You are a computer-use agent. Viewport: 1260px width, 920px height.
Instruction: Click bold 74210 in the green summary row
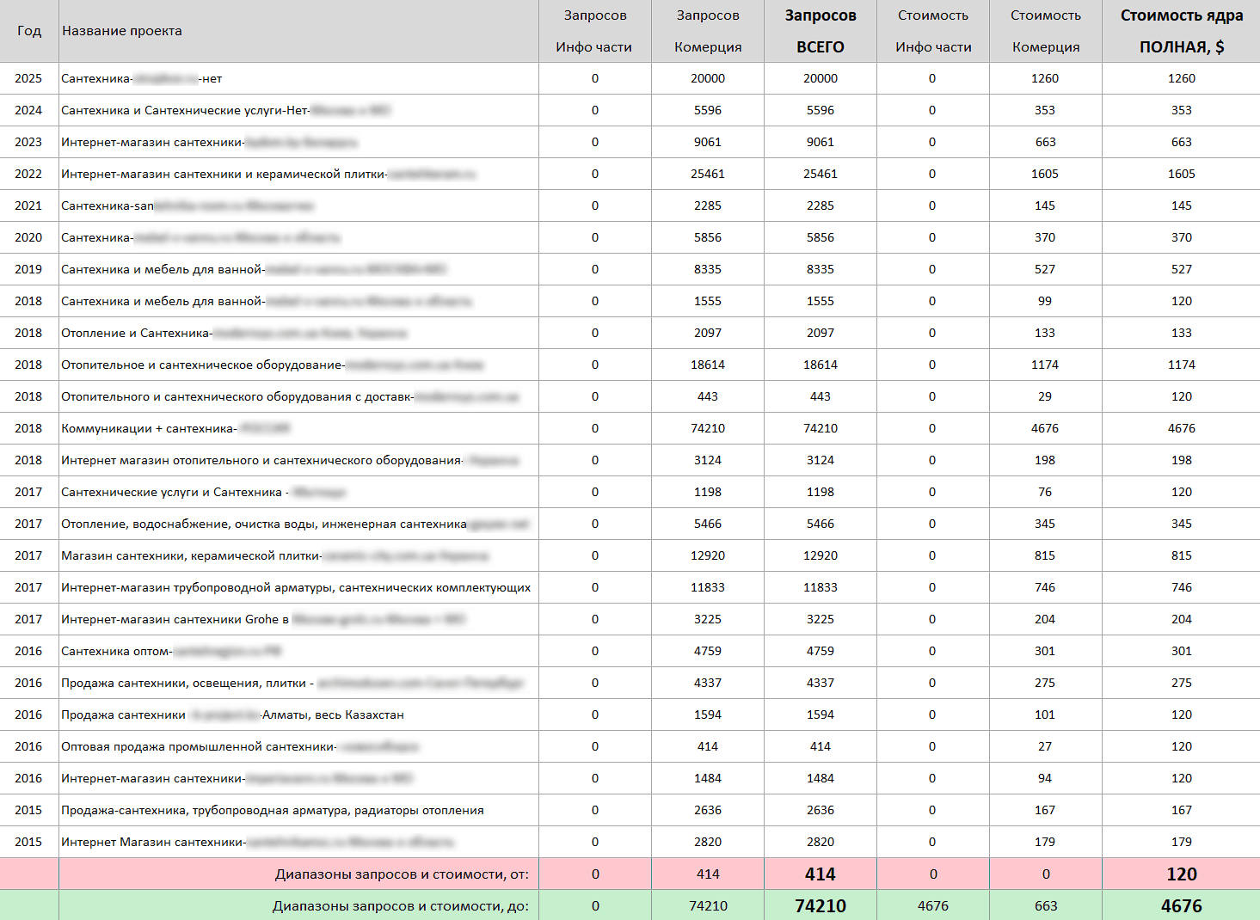821,906
